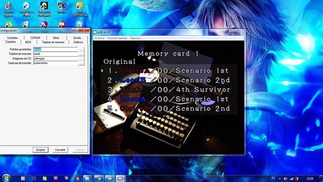Click the Partidas guardadas input field
Screen dimensions: 323x182
pos(55,49)
